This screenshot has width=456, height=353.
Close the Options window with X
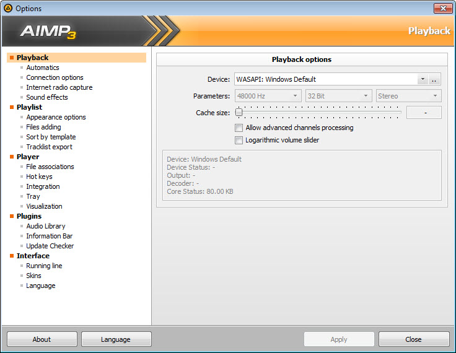[x=443, y=8]
